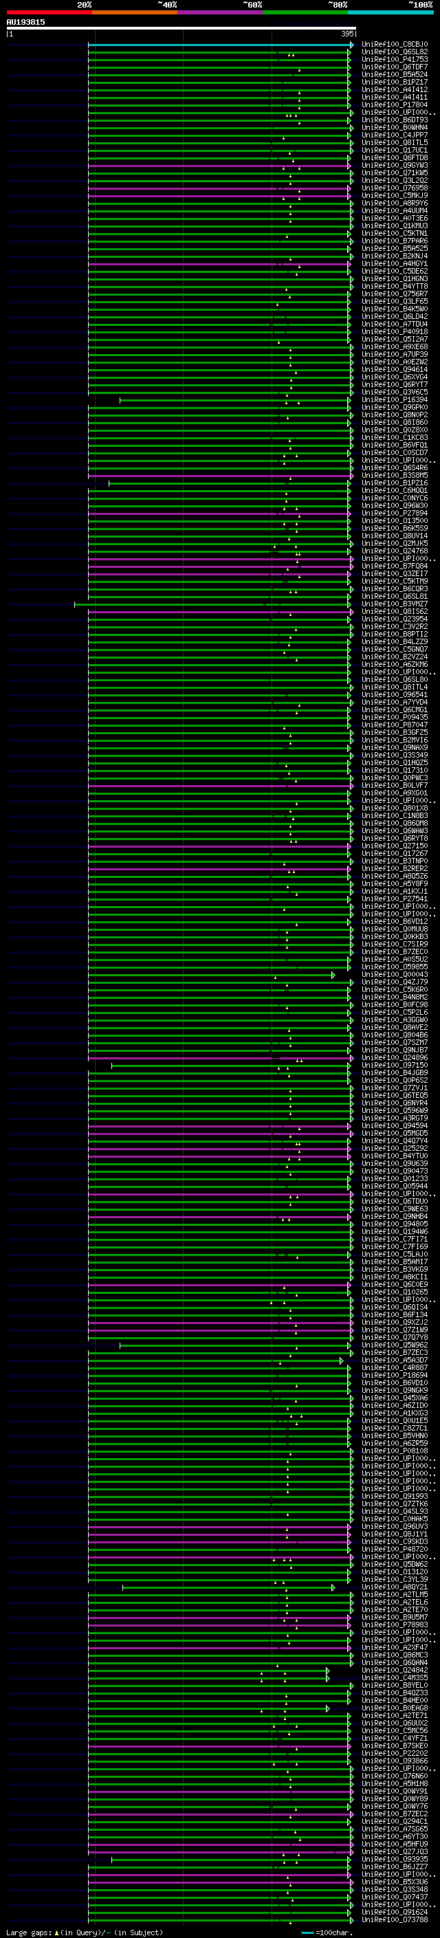Select hit label UniRef100_B5X3U6

click(x=394, y=1882)
